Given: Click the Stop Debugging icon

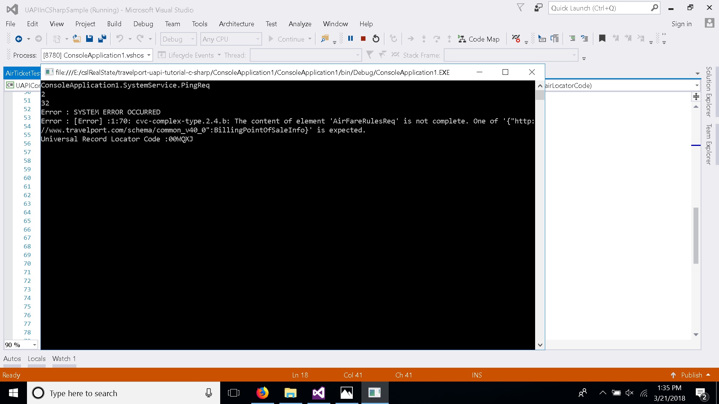Looking at the screenshot, I should [363, 39].
